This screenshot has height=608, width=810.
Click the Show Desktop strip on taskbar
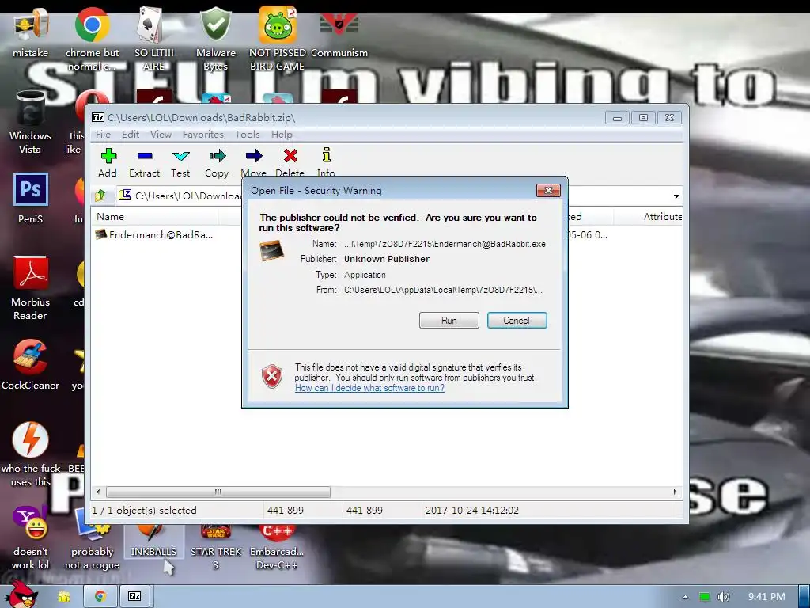pyautogui.click(x=804, y=596)
